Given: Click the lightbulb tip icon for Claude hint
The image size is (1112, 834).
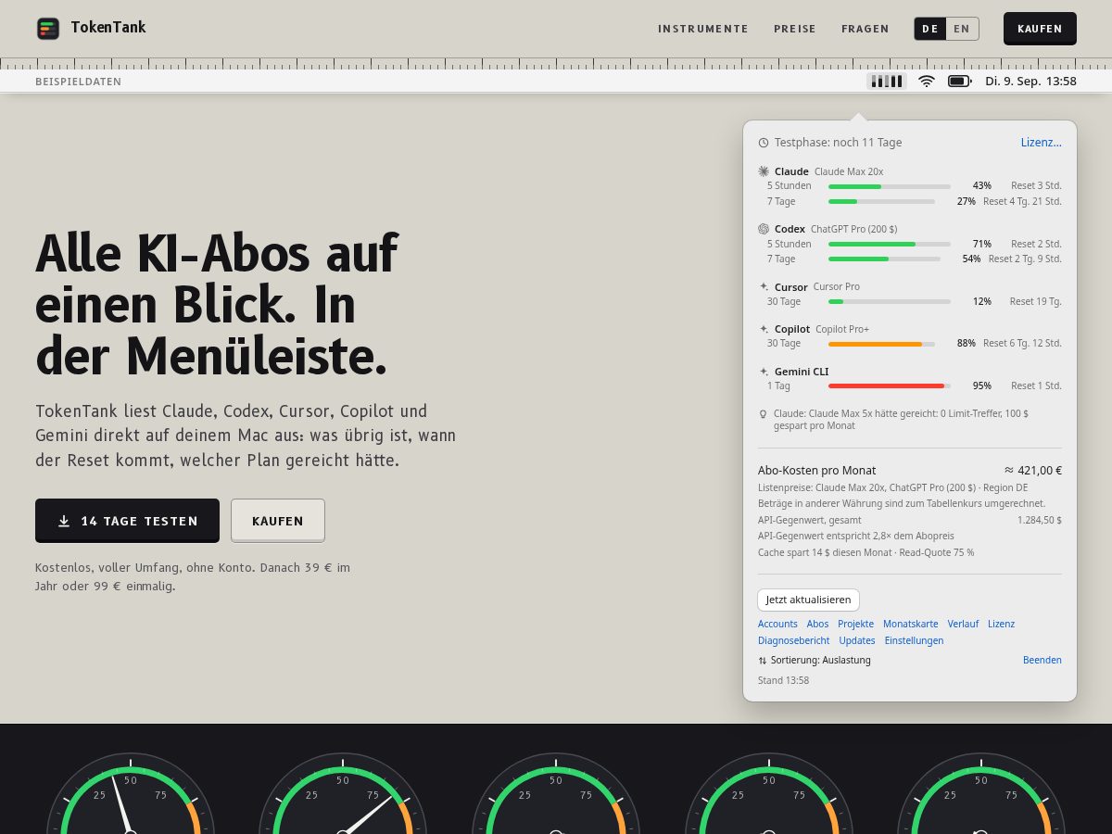Looking at the screenshot, I should click(764, 414).
